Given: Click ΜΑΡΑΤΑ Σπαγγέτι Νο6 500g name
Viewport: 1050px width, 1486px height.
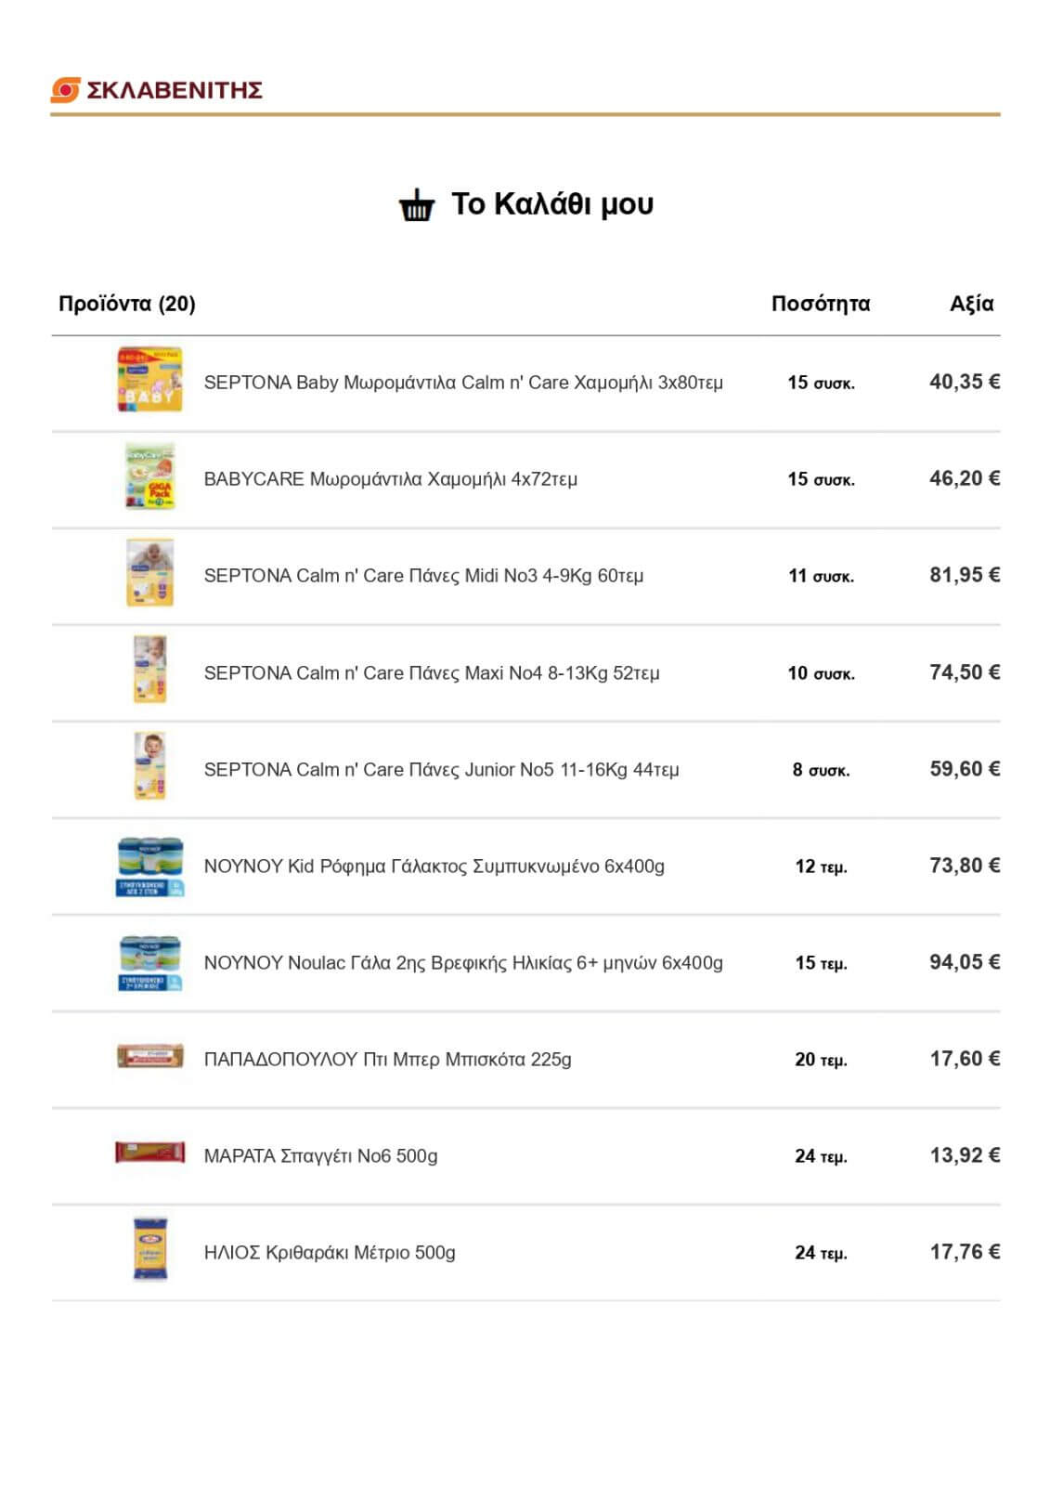Looking at the screenshot, I should (x=320, y=1156).
